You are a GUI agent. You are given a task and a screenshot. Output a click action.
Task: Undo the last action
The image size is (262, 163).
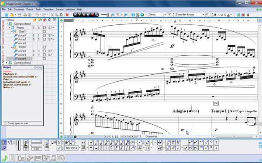(x=37, y=15)
